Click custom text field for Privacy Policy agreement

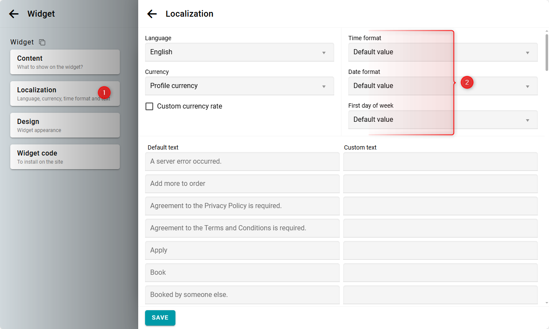coord(440,206)
